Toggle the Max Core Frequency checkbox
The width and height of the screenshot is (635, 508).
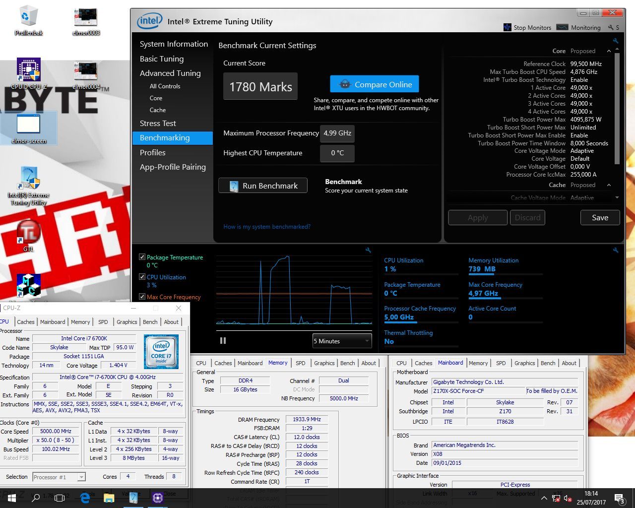(x=142, y=297)
